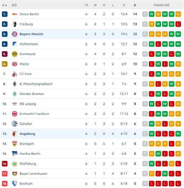Click the Schalke club badge
Image resolution: width=184 pixels, height=188 pixels.
coord(15,124)
